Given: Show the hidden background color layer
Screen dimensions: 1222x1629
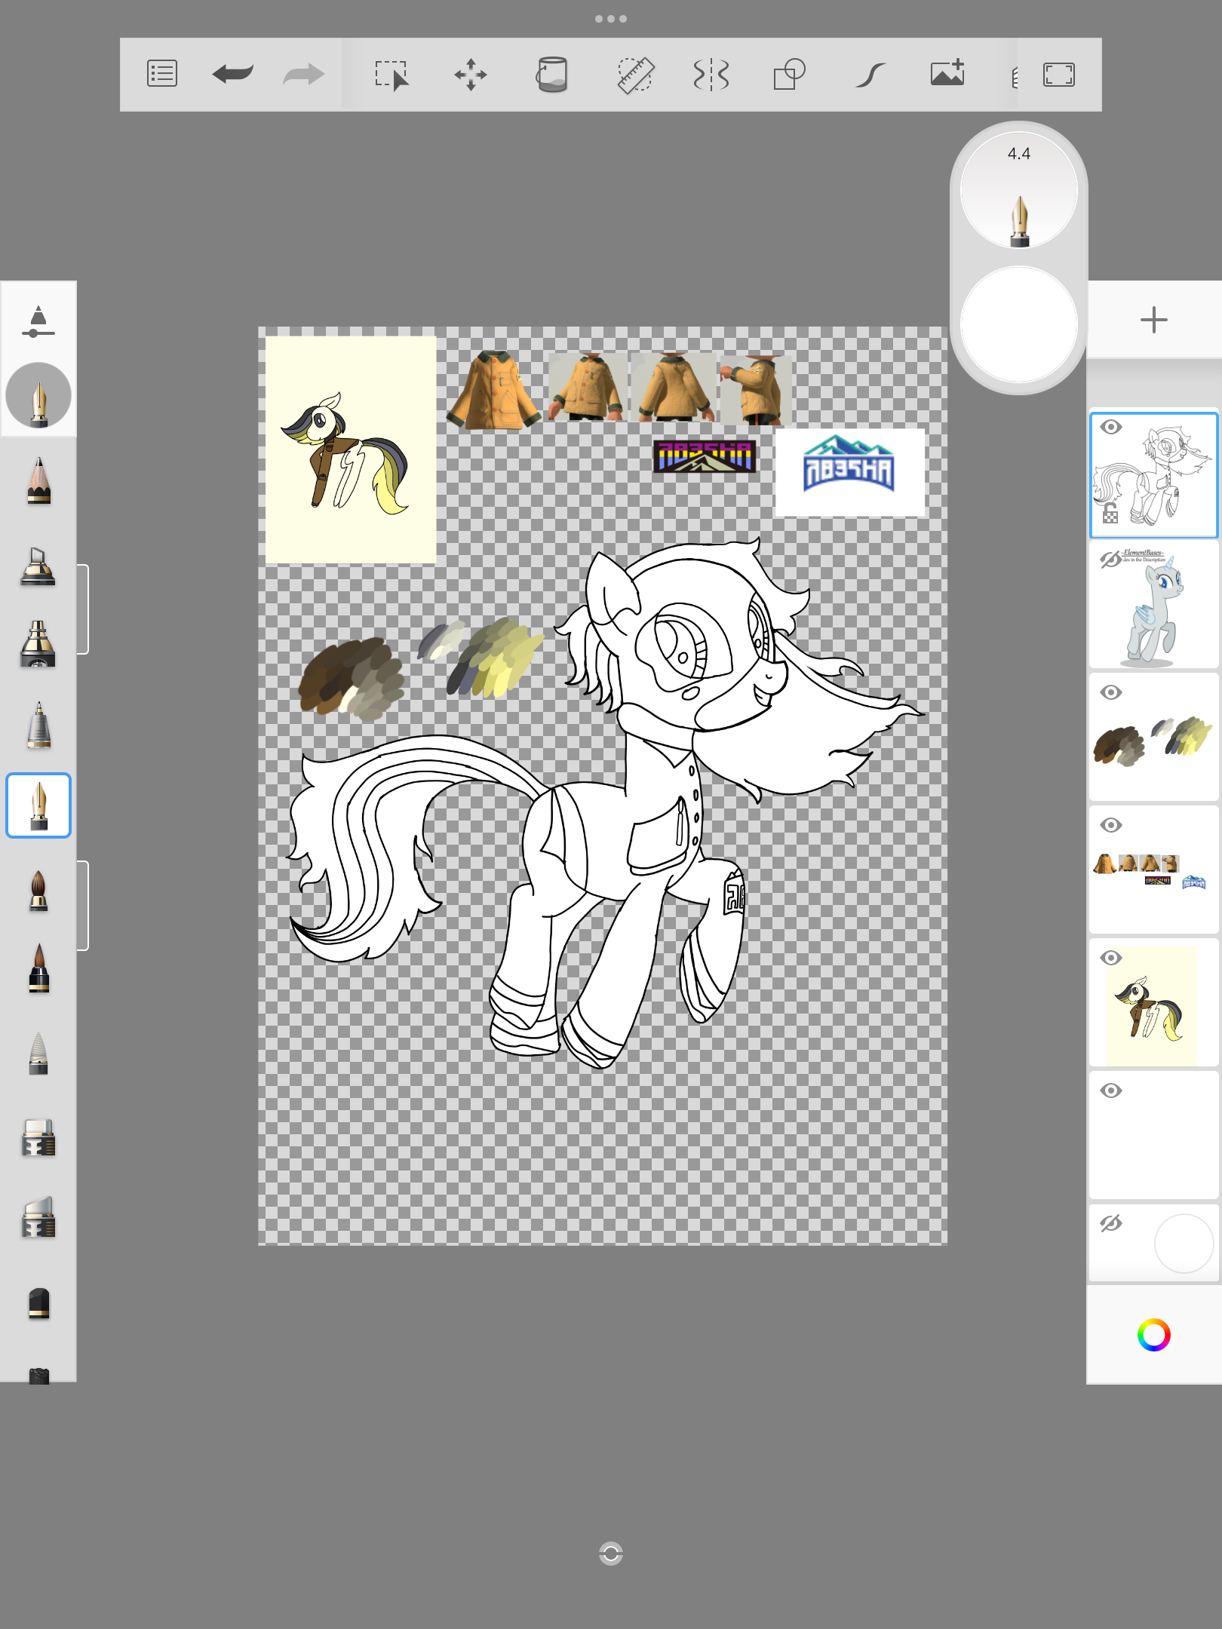Looking at the screenshot, I should [1110, 1223].
